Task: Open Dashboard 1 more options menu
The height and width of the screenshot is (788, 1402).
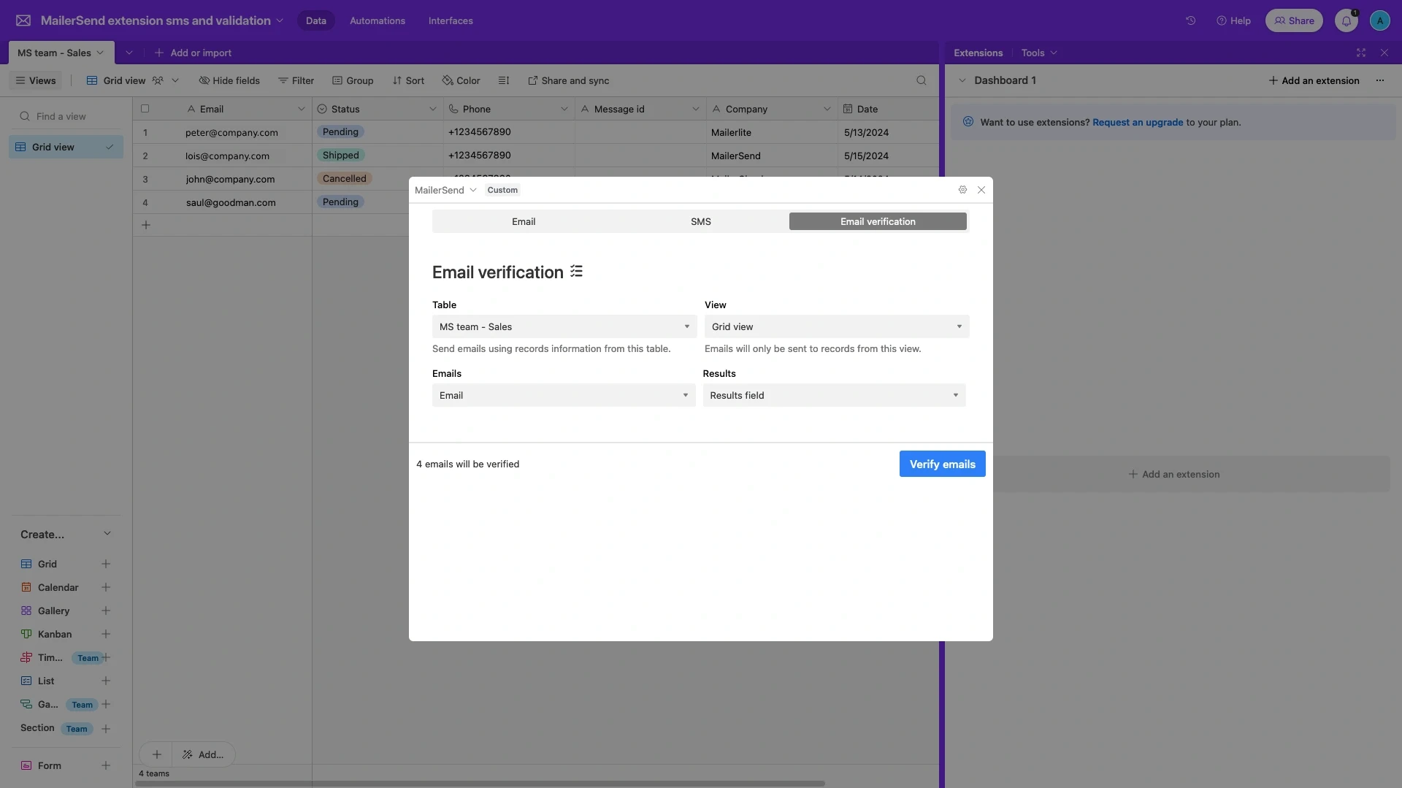Action: (1379, 80)
